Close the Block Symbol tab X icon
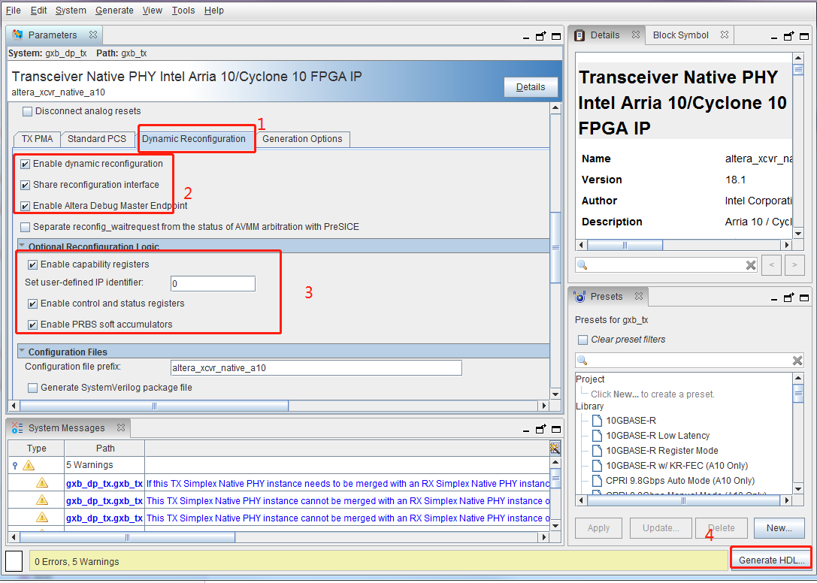 pyautogui.click(x=725, y=35)
